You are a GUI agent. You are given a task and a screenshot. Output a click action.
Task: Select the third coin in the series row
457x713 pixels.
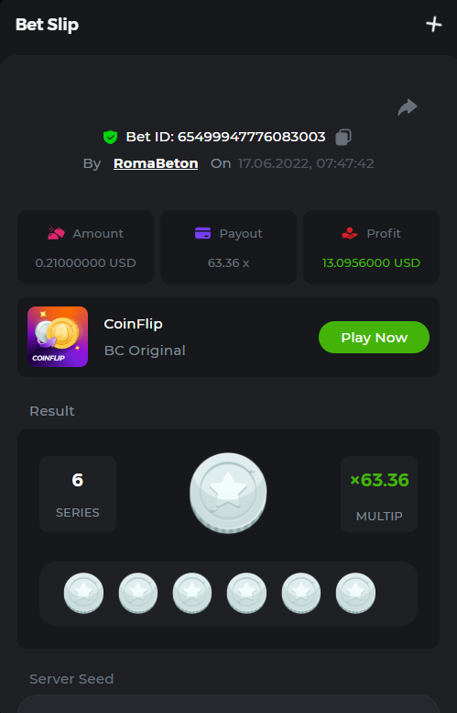[192, 594]
